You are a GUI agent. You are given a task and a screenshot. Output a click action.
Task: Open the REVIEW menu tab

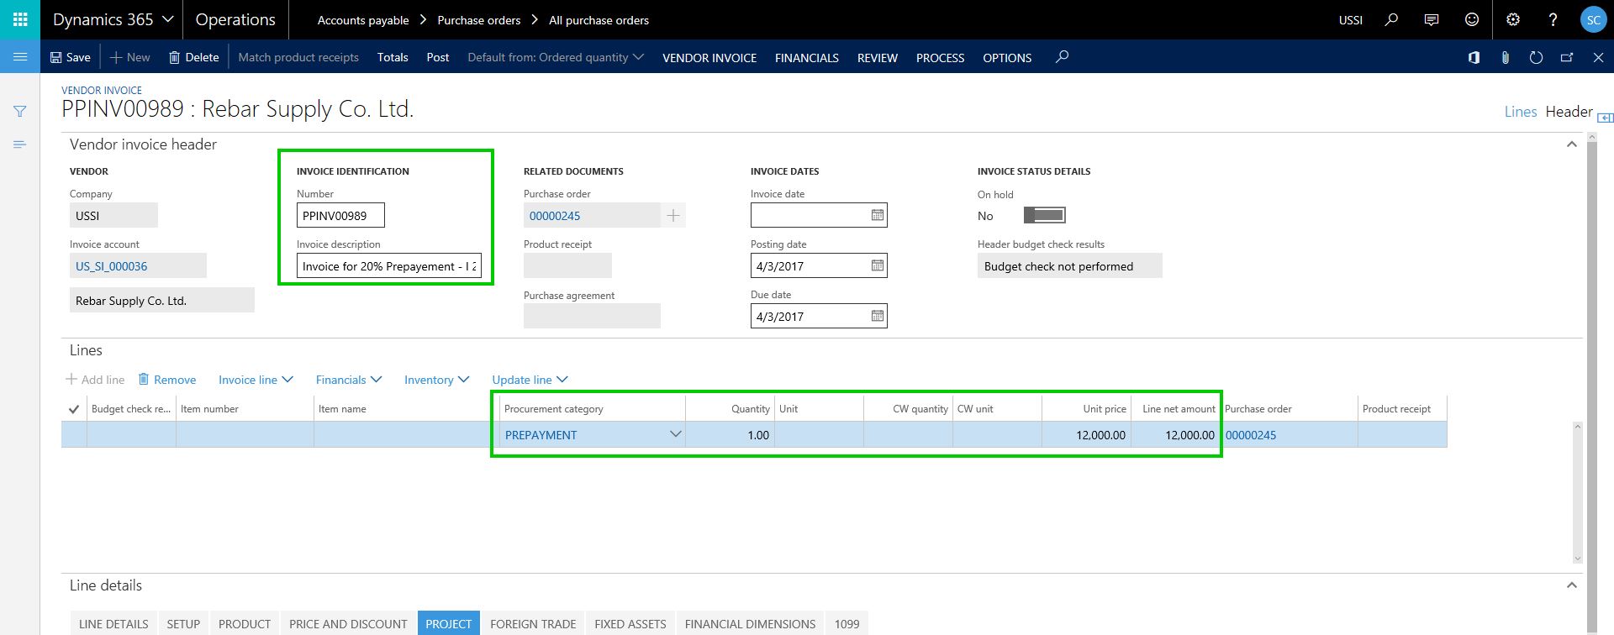coord(878,57)
